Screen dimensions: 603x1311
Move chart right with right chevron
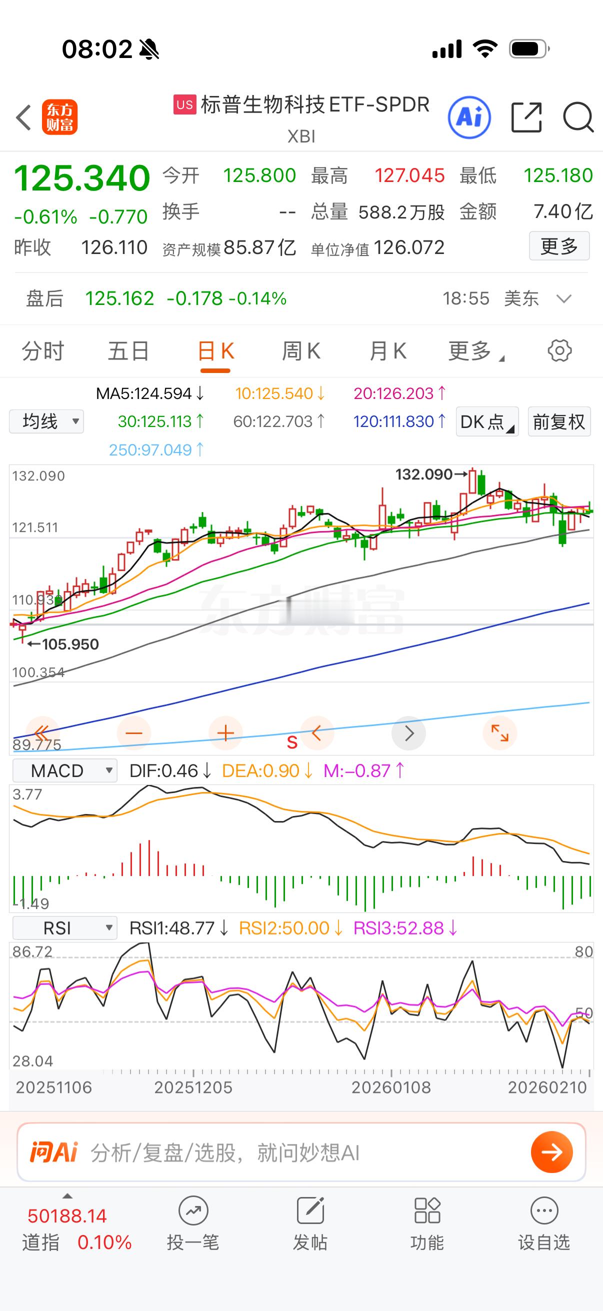point(408,733)
